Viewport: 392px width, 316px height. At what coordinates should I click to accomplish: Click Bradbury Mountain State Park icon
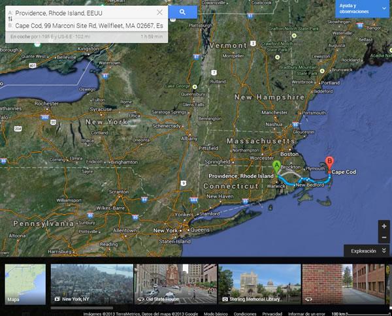322,71
